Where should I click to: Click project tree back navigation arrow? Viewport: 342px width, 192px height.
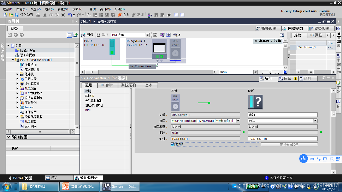16,35
